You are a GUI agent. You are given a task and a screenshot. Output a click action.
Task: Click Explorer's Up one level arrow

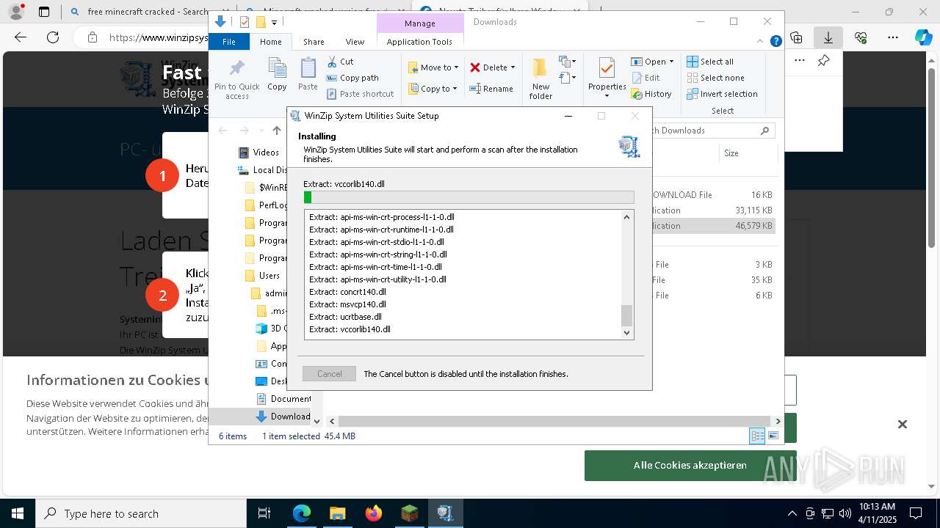pos(277,131)
